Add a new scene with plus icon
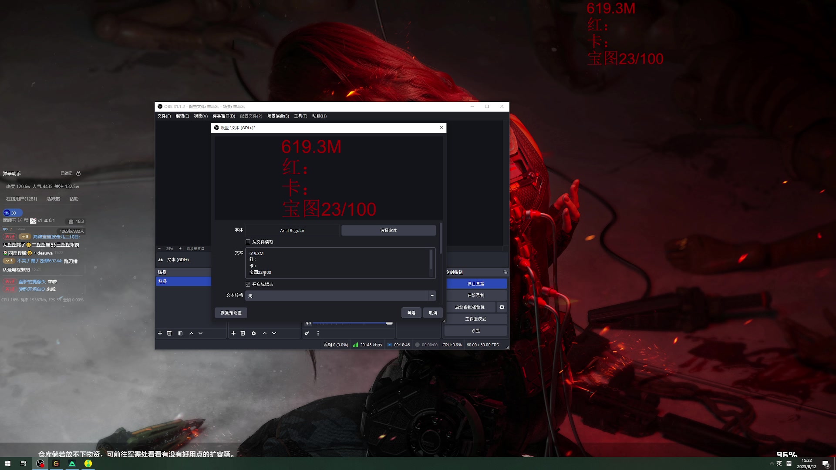The image size is (836, 470). [x=160, y=333]
